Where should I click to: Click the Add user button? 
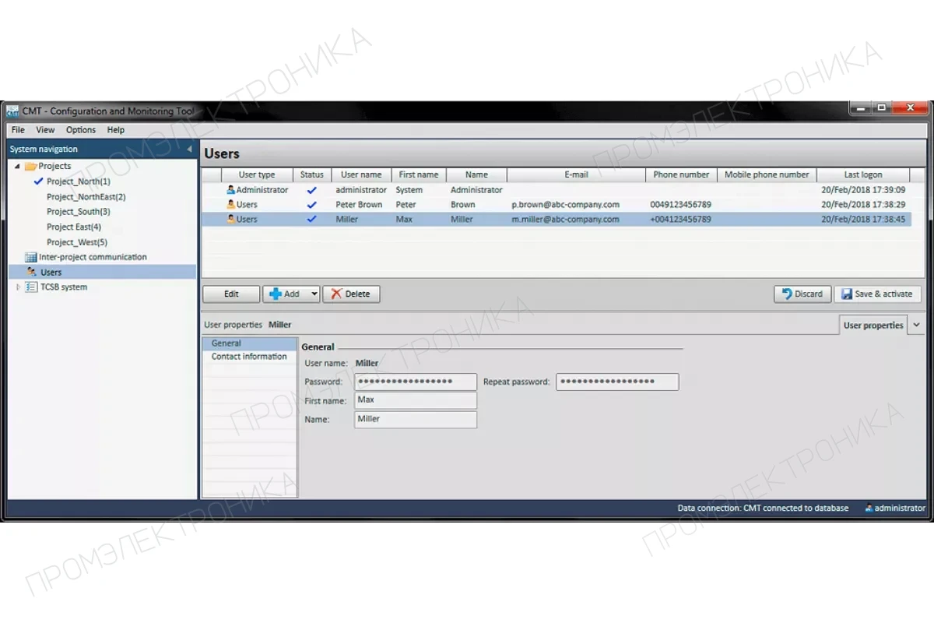tap(285, 294)
